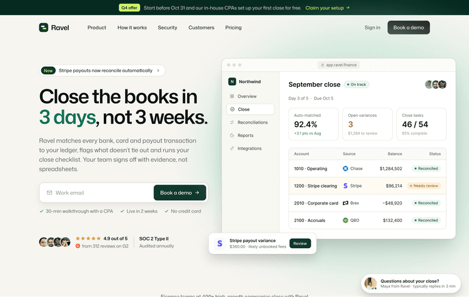Open Reports in the sidebar
Viewport: 469px width, 297px height.
(x=250, y=135)
